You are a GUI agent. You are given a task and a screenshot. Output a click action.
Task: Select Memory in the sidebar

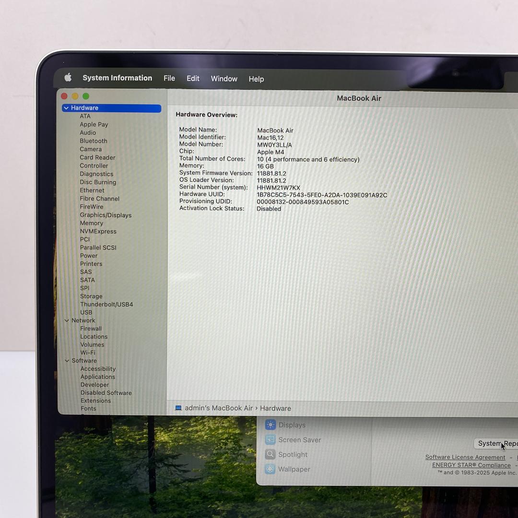pyautogui.click(x=92, y=224)
